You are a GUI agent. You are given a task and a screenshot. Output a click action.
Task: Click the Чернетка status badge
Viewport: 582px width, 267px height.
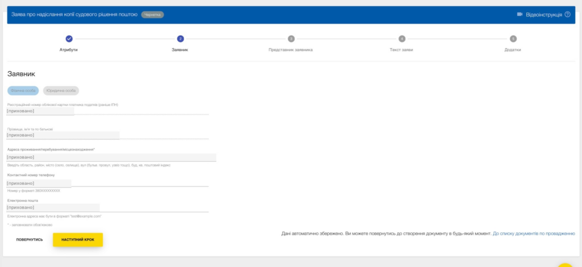pos(152,14)
